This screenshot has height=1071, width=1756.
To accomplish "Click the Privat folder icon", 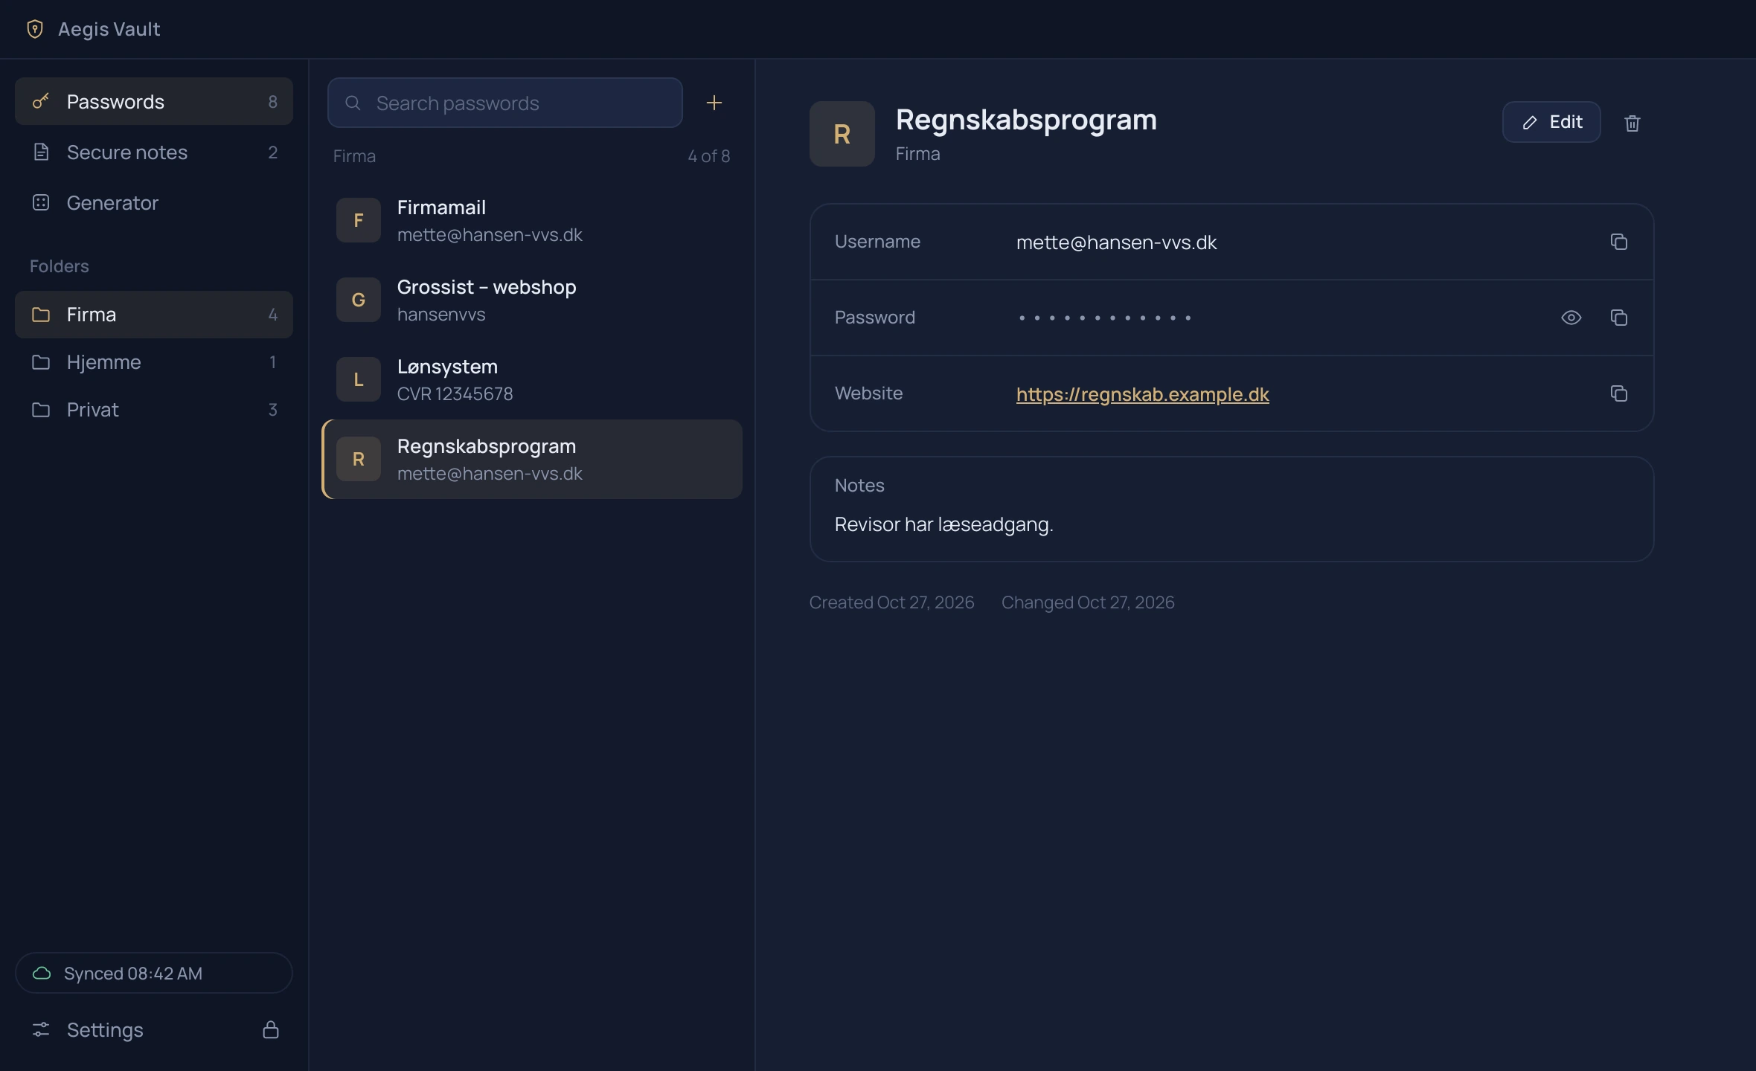I will pos(41,410).
